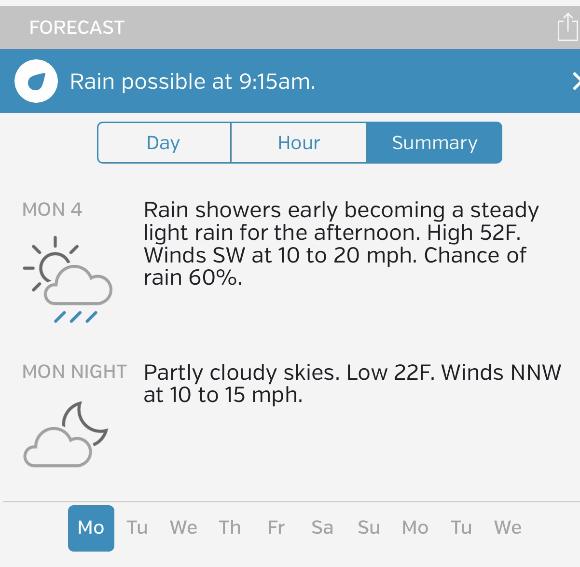Tap the share icon in Forecast header
Viewport: 580px width, 567px height.
coord(567,27)
